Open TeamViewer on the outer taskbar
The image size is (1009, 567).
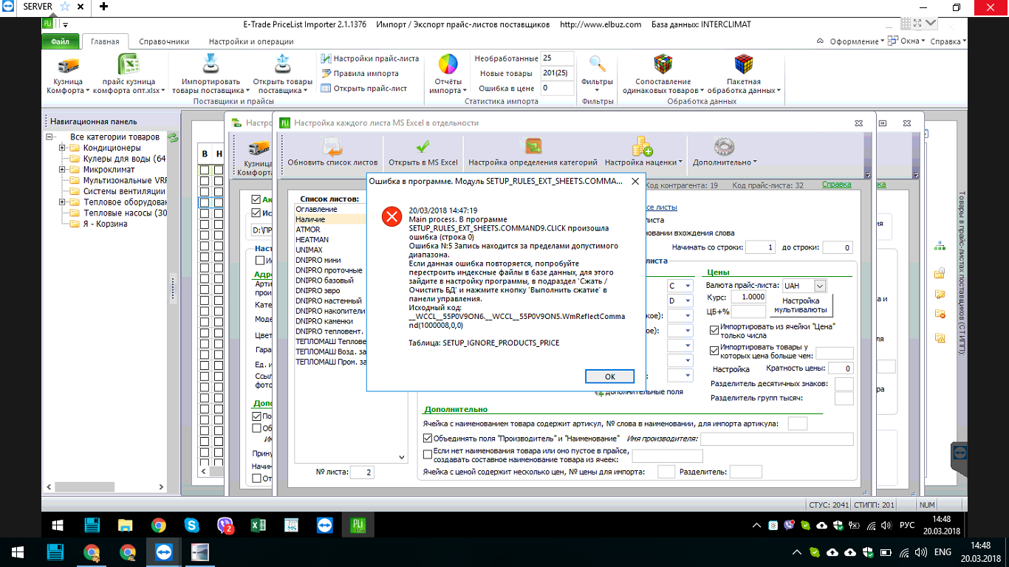(163, 552)
